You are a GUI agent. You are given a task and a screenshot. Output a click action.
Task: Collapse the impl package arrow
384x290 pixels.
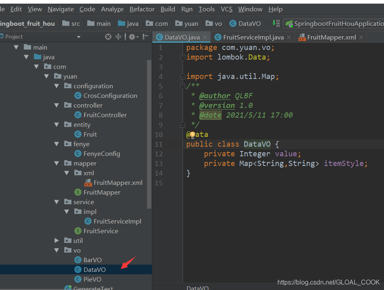click(x=67, y=211)
